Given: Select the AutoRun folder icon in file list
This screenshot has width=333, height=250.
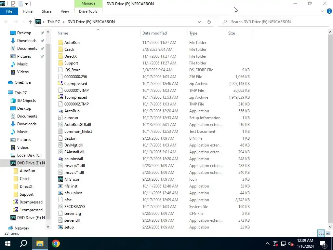Looking at the screenshot, I should point(60,43).
